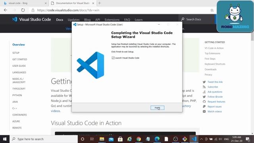Click RSS icon beside Subscribe

point(204,87)
